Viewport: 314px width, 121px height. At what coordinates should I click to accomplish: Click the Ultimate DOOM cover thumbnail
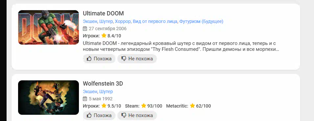[48, 27]
